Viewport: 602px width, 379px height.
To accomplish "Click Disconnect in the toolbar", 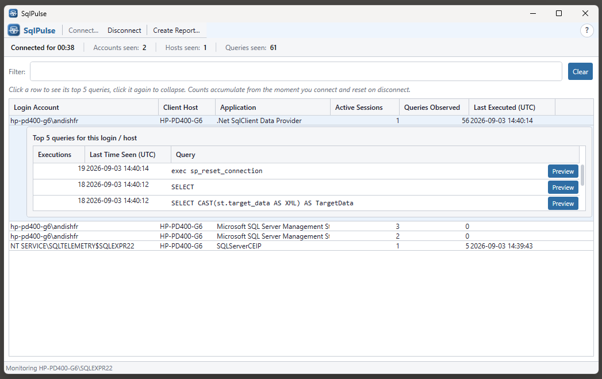I will [124, 30].
